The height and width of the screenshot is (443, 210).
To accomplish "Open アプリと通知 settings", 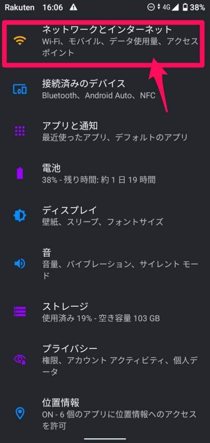I will 105,132.
